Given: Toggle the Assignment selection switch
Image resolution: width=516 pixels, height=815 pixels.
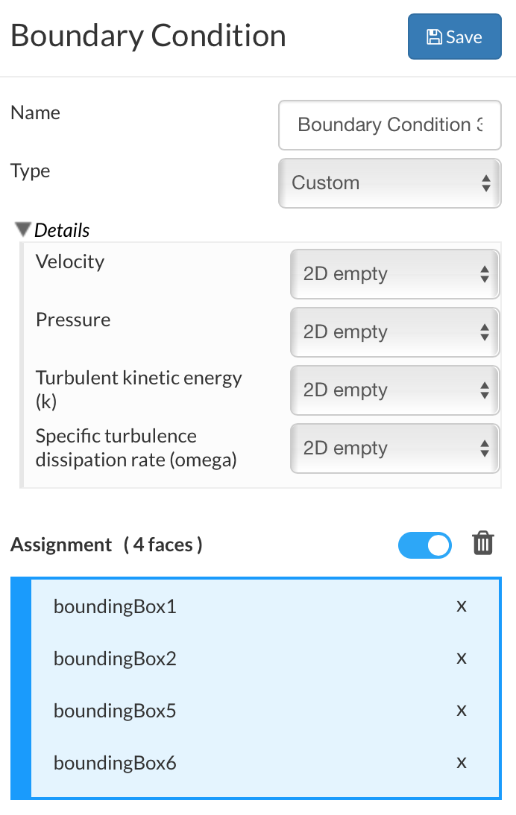Looking at the screenshot, I should click(425, 545).
